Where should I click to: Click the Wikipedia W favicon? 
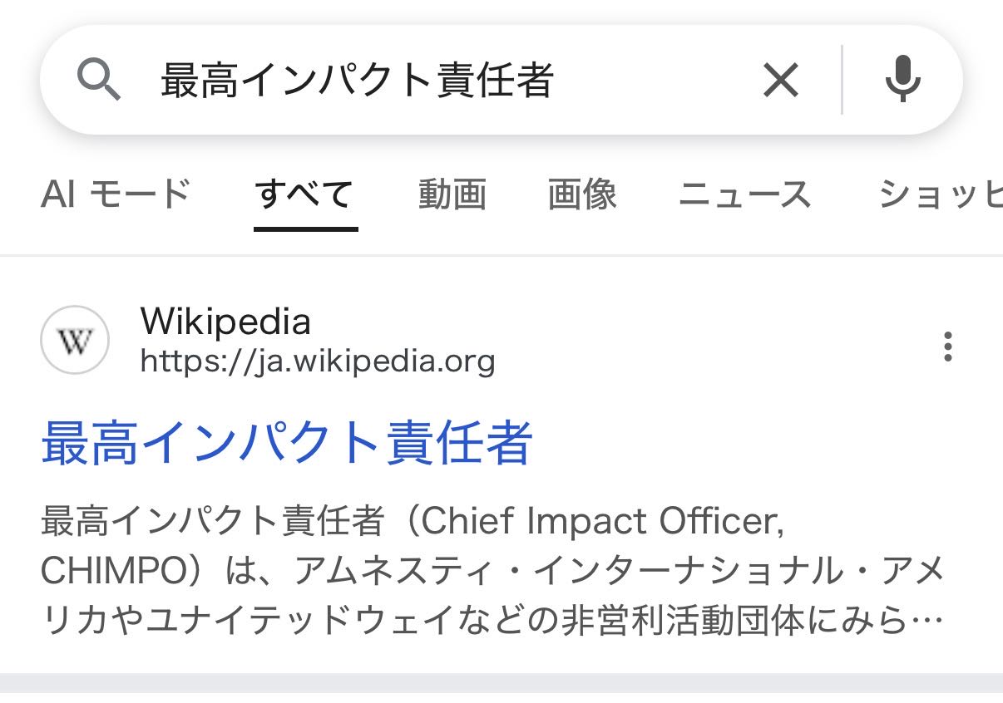75,341
